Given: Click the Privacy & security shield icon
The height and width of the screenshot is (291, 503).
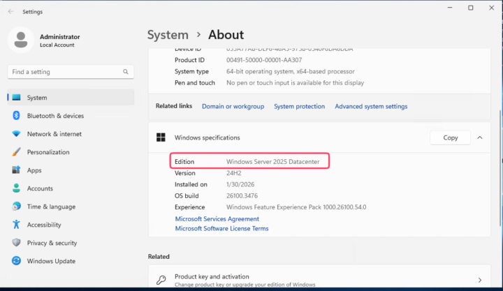Looking at the screenshot, I should [16, 243].
